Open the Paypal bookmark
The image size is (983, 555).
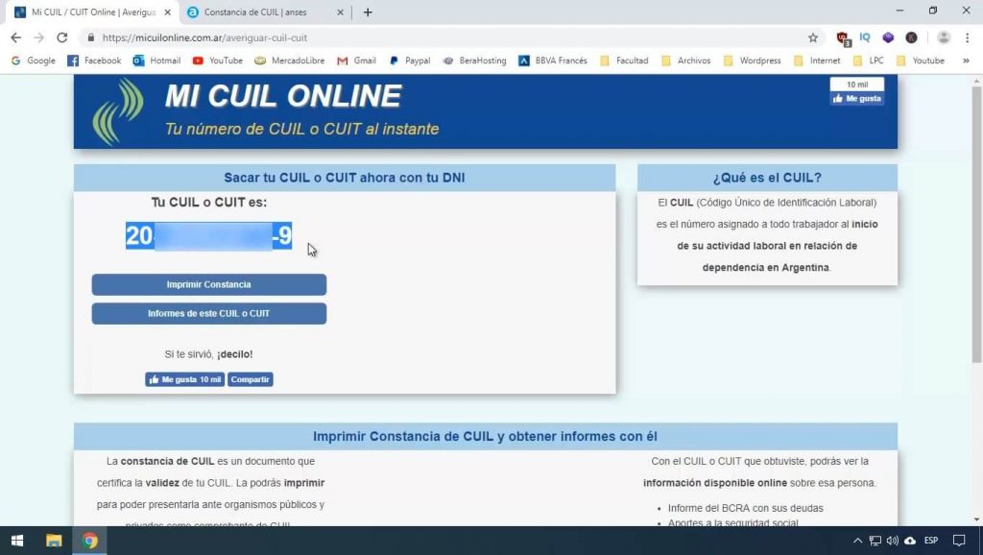tap(410, 60)
